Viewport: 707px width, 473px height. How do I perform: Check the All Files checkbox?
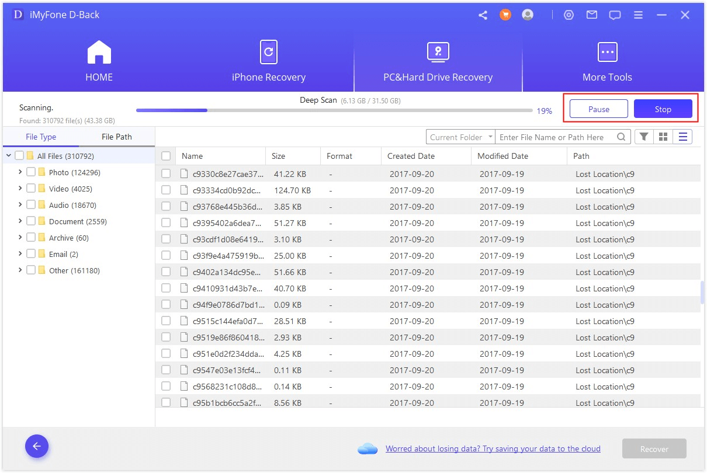[x=19, y=156]
